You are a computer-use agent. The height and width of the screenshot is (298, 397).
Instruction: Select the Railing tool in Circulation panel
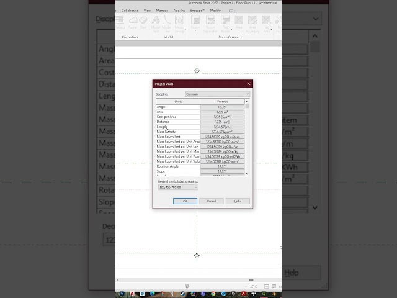click(x=120, y=22)
